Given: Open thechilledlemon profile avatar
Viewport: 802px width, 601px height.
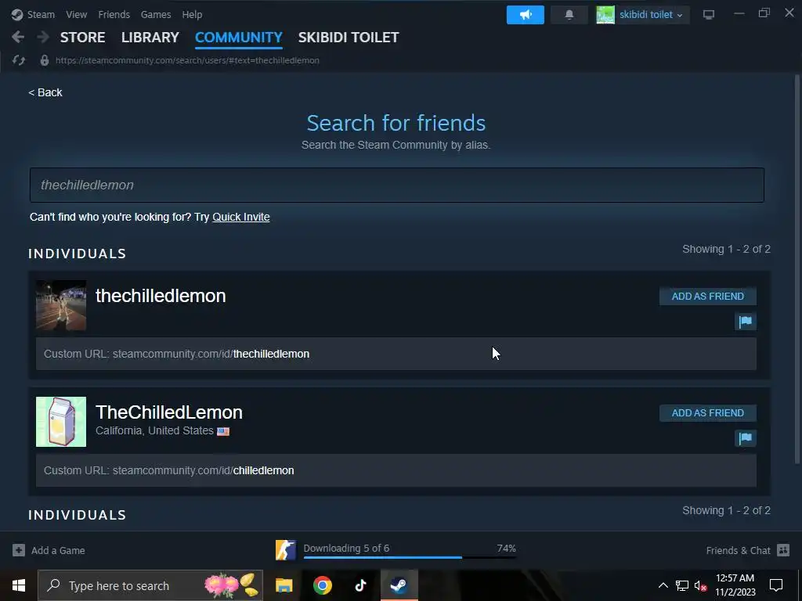Looking at the screenshot, I should (x=61, y=305).
